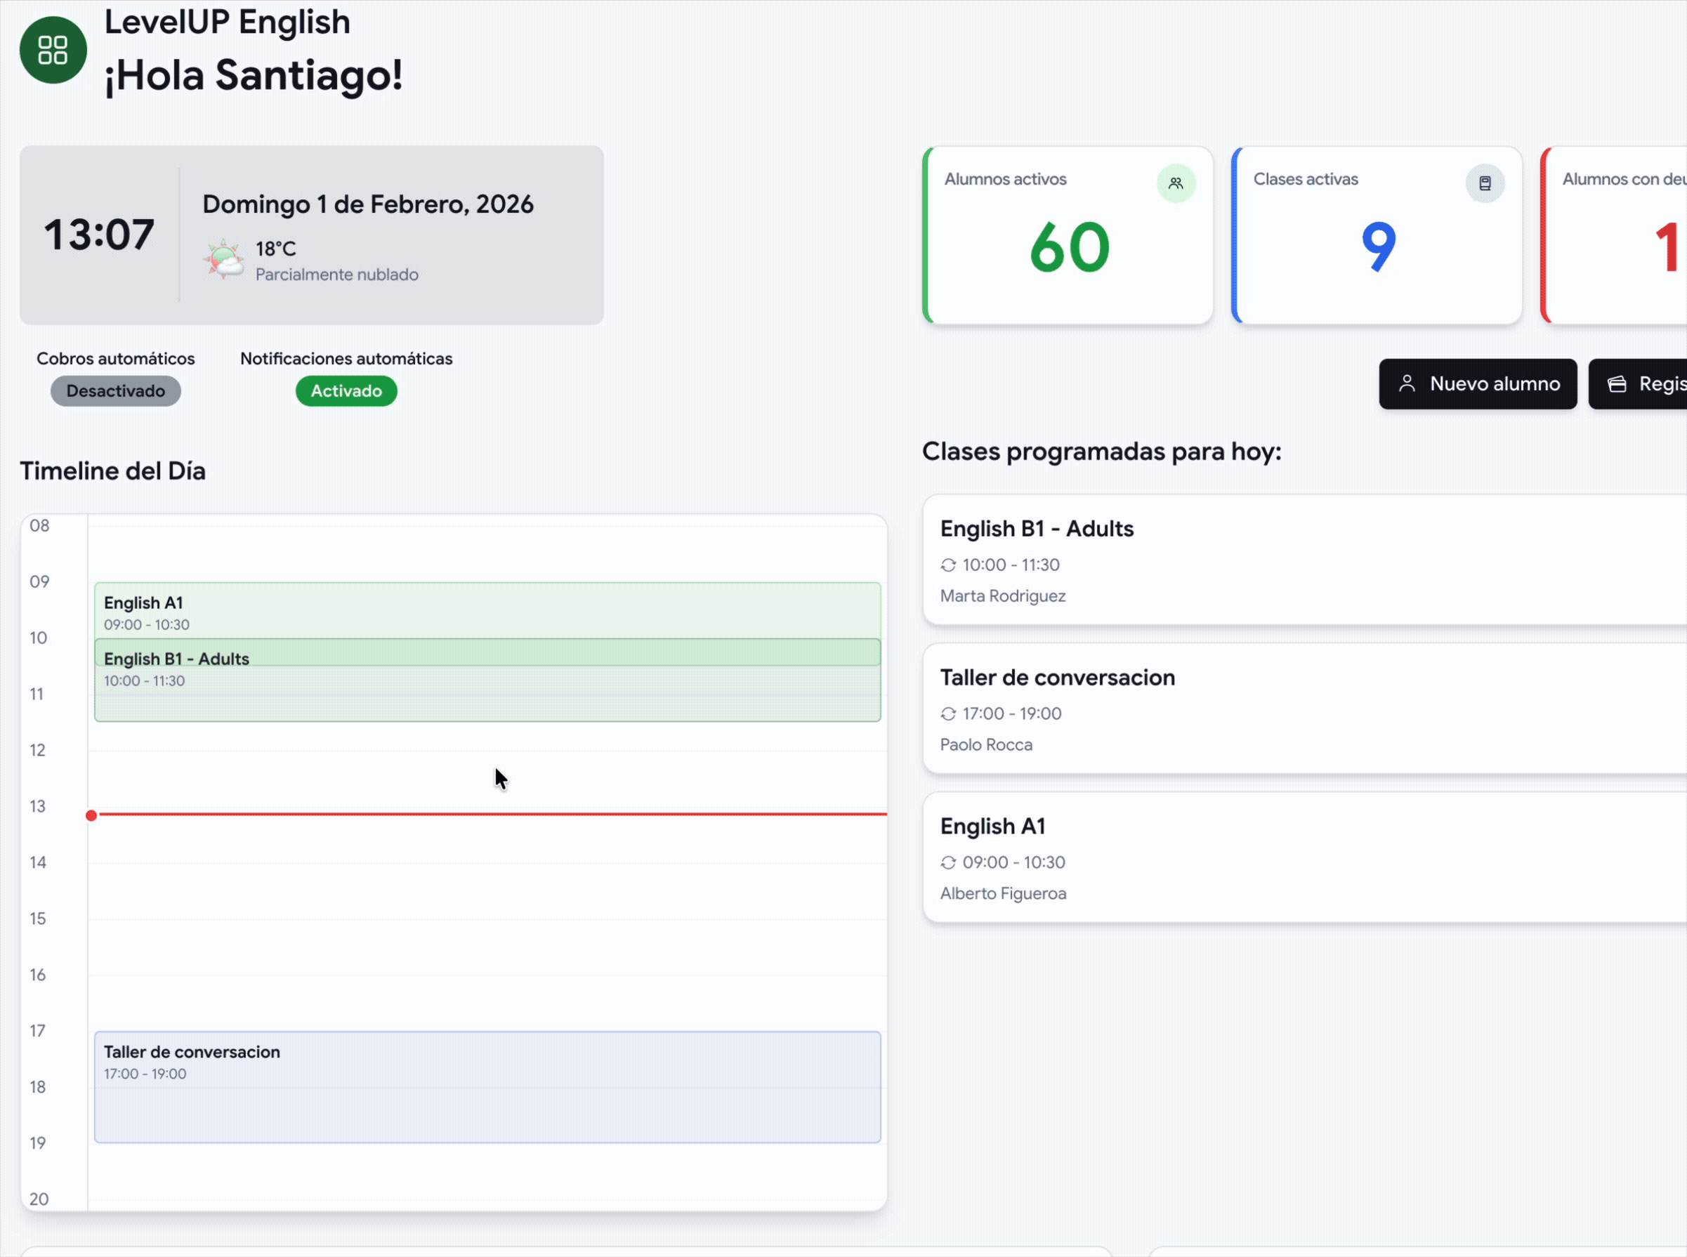This screenshot has width=1687, height=1257.
Task: Click the red current-time marker dot
Action: click(91, 816)
